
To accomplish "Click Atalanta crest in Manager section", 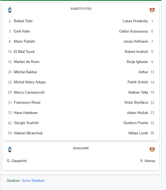I will pos(10,150).
